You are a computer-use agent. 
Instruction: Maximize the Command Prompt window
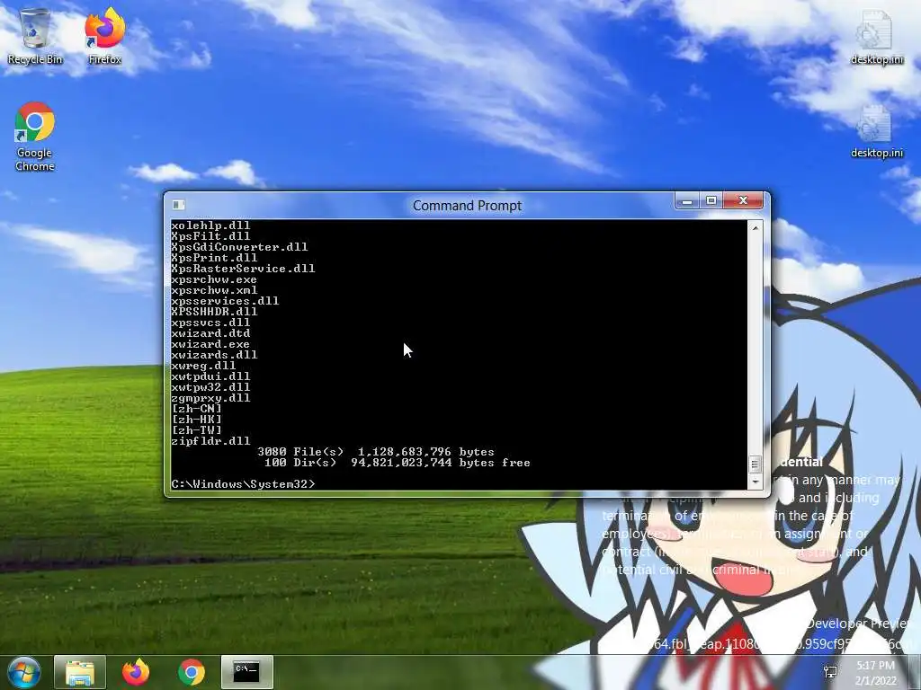click(x=711, y=201)
